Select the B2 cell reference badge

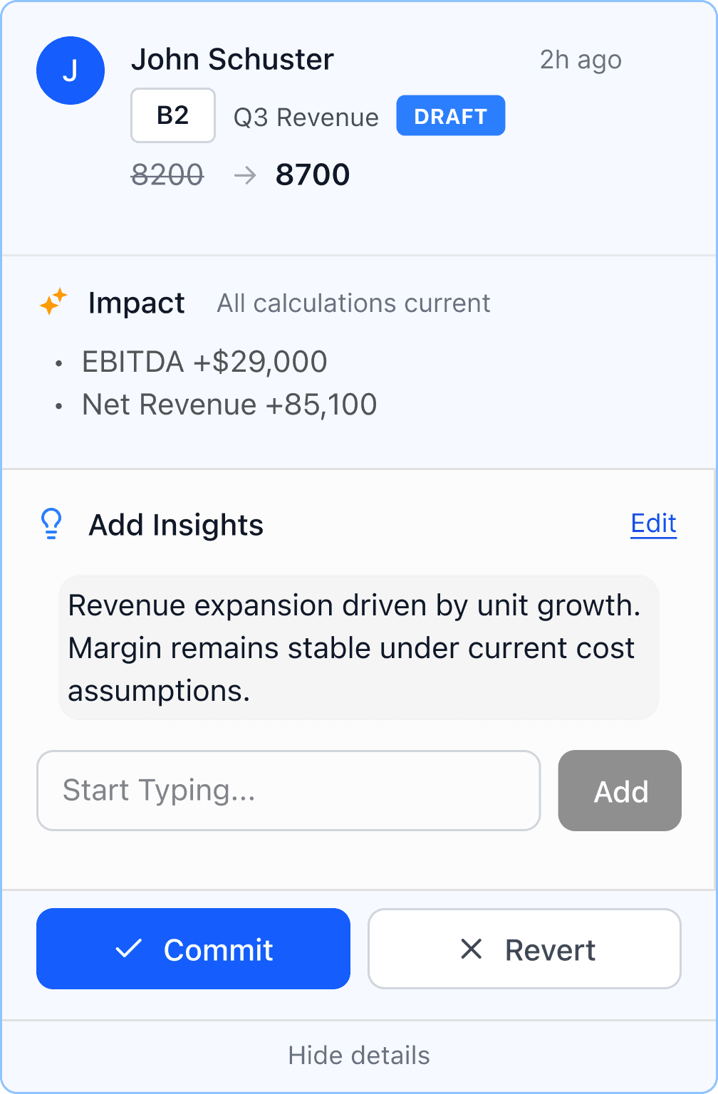[173, 115]
